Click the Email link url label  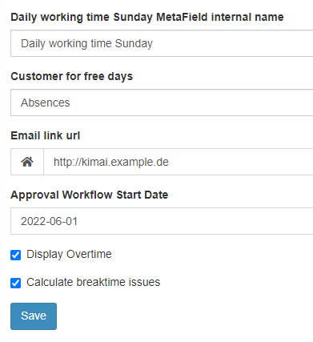tap(46, 135)
